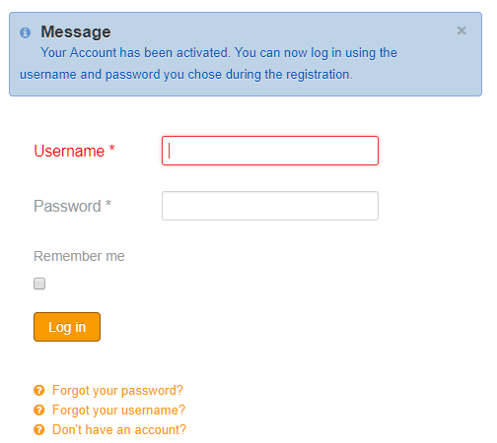Tick the Remember me checkbox

point(39,284)
